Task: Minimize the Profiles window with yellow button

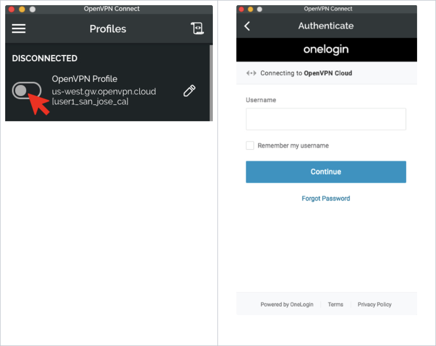Action: point(22,9)
